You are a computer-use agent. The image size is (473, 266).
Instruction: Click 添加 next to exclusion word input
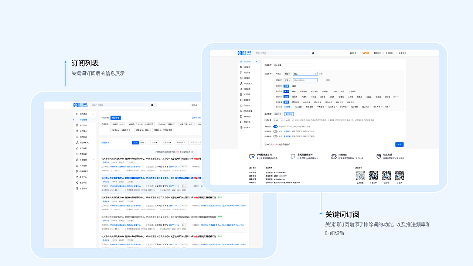(x=328, y=80)
